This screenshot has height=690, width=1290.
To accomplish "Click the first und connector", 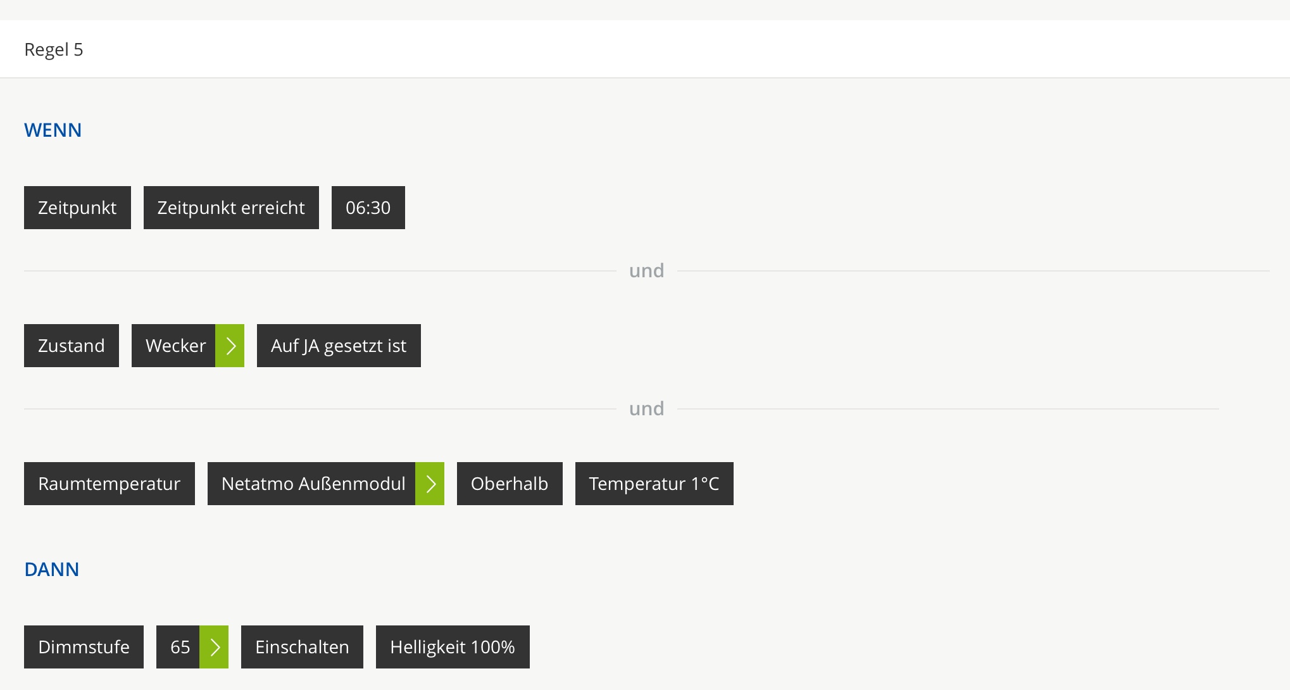I will [x=646, y=271].
